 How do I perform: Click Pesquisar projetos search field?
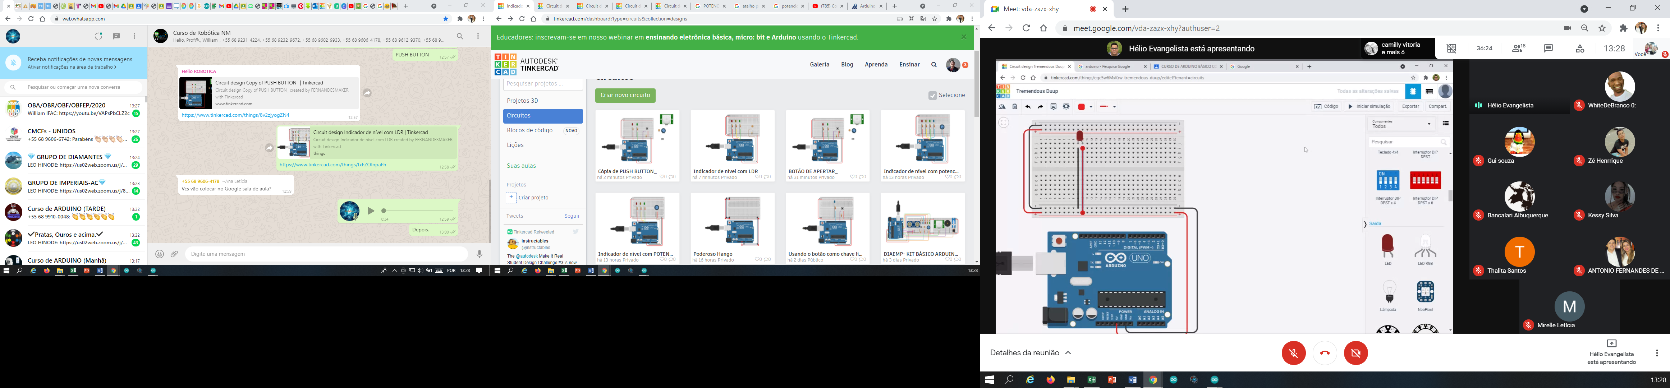543,84
